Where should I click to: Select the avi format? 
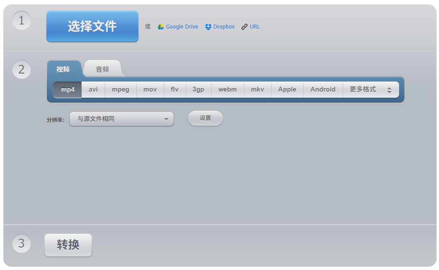point(93,89)
